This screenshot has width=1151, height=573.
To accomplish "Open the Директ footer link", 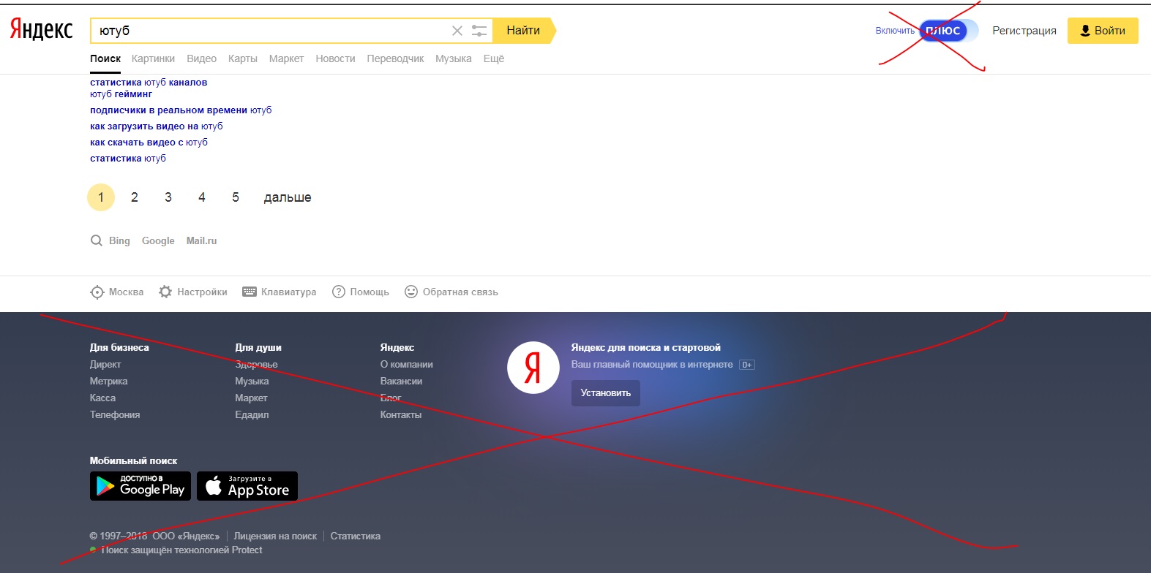I will click(105, 364).
